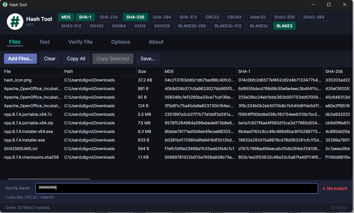Click the Add Files button
Screen dimensions: 354x213
pyautogui.click(x=20, y=58)
